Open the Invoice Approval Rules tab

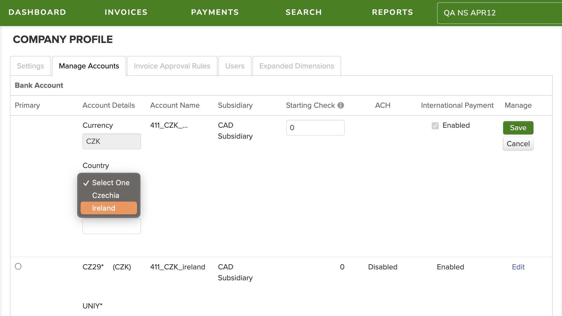pos(172,66)
